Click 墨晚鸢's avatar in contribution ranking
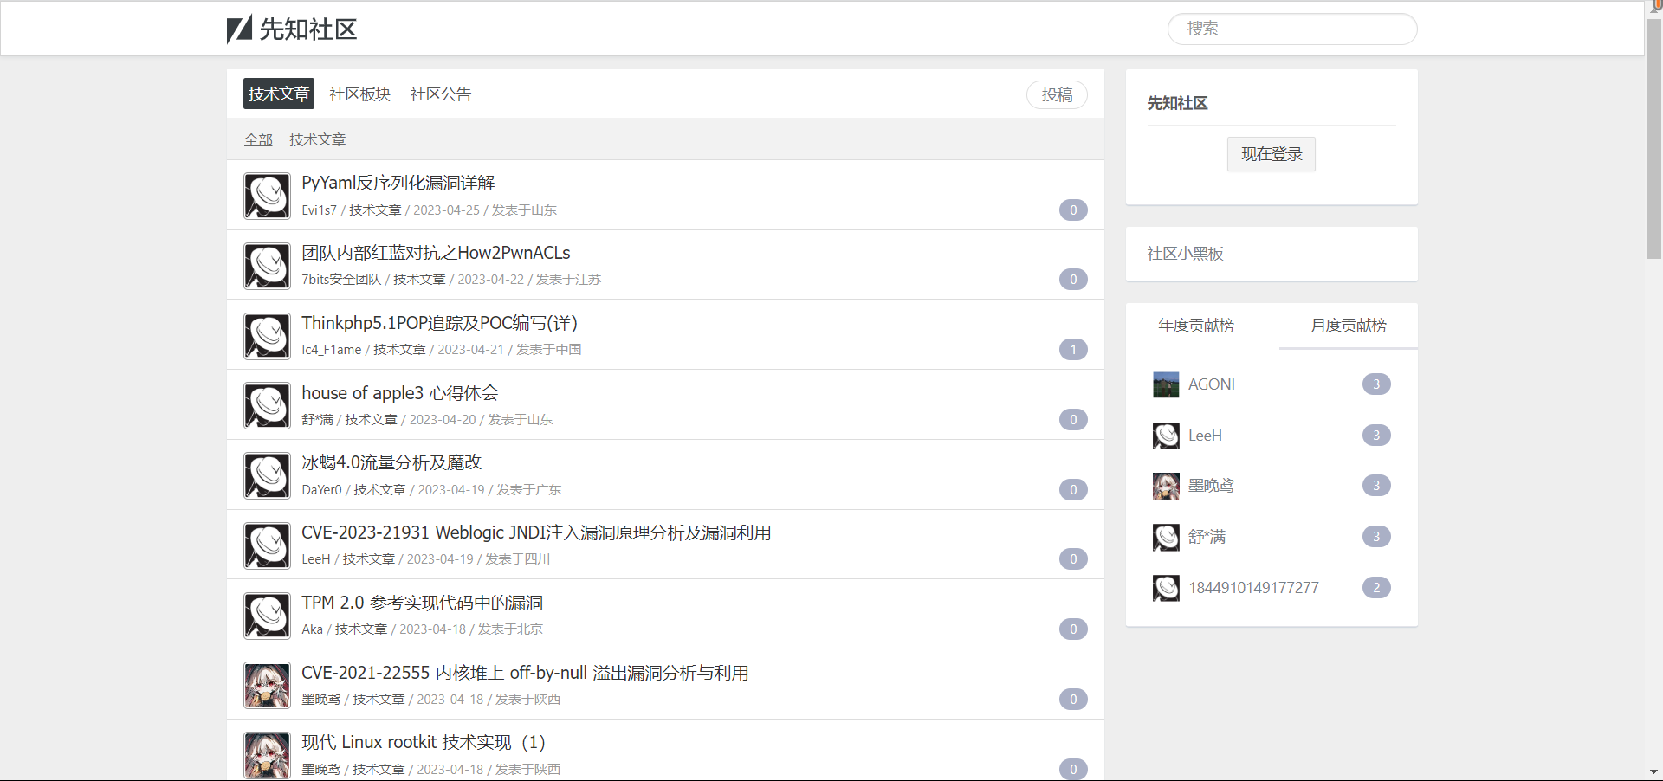The width and height of the screenshot is (1663, 781). point(1166,486)
